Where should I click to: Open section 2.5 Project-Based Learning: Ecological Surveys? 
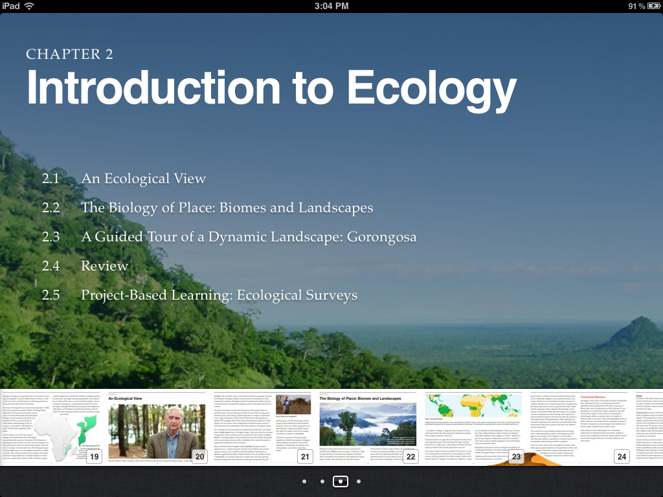pos(199,295)
